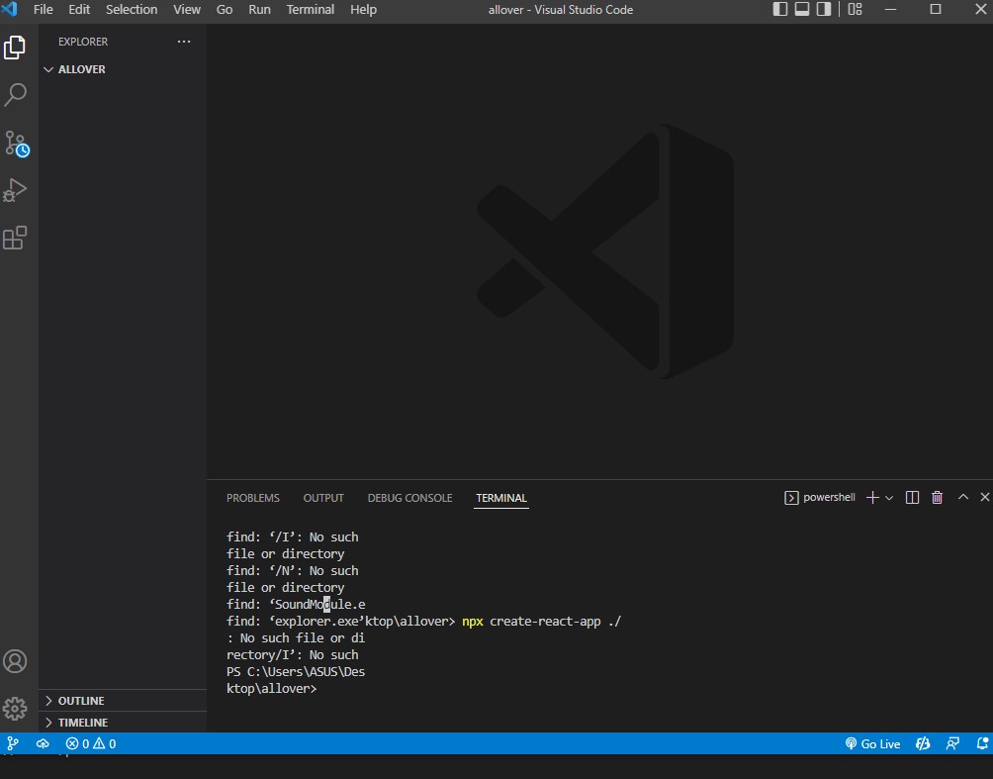Open the Run menu
Screen dimensions: 993x779
click(x=260, y=10)
